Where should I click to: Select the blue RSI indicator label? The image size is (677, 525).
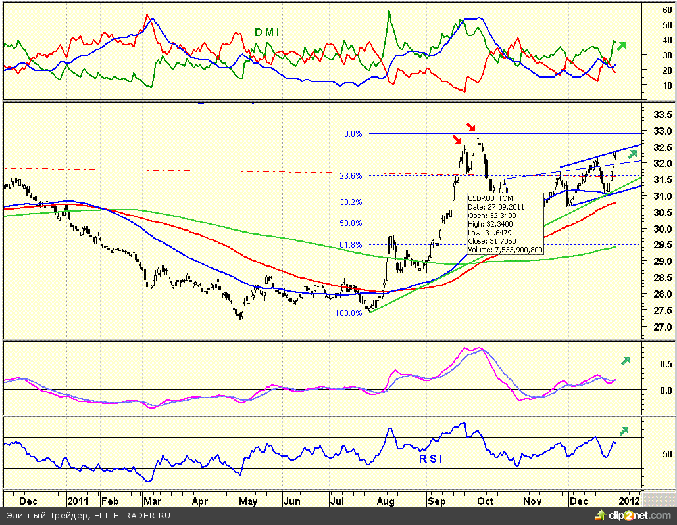(x=431, y=459)
